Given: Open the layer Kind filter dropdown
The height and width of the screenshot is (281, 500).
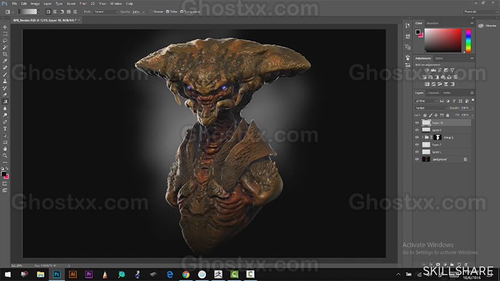Looking at the screenshot, I should [426, 101].
